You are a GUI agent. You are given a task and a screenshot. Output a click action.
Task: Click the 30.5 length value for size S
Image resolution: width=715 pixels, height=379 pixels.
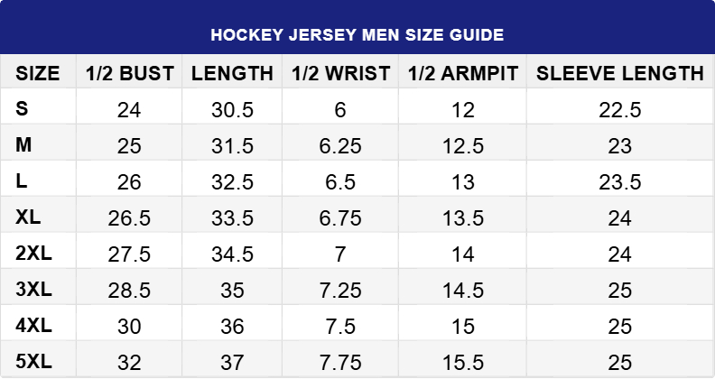(x=233, y=110)
